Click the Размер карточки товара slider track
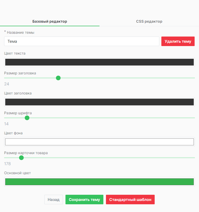Viewport: 199px width, 212px height. point(116,158)
